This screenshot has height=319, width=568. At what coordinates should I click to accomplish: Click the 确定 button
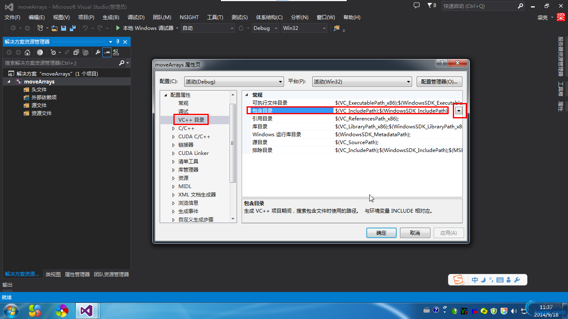[x=381, y=233]
